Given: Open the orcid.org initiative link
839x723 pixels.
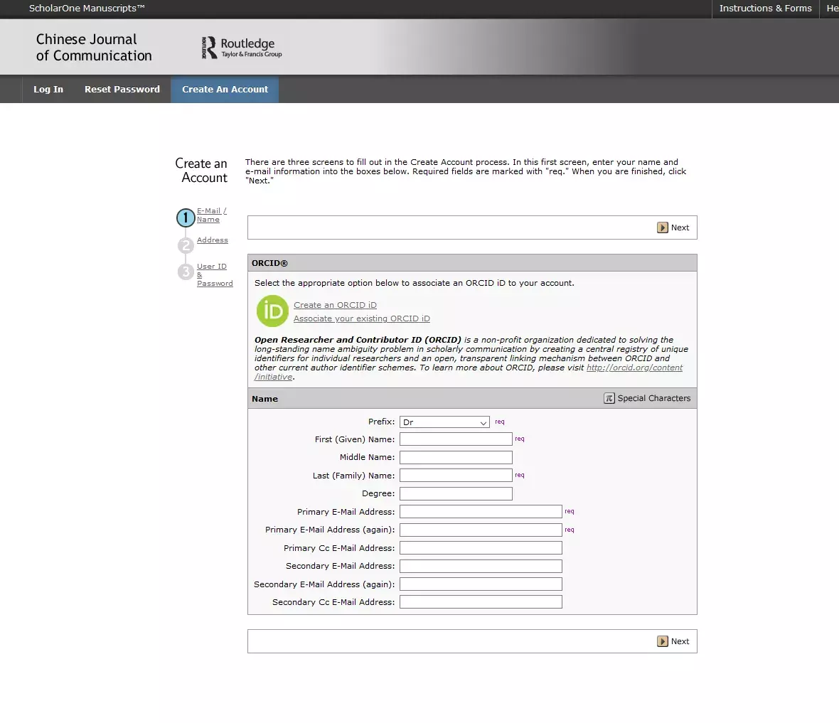Looking at the screenshot, I should [x=634, y=368].
